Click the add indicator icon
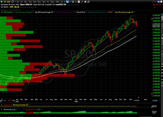This screenshot has width=163, height=117. coord(79,2)
